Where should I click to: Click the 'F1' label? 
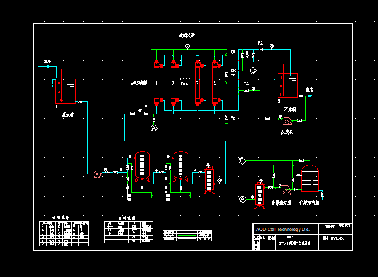tap(147, 106)
